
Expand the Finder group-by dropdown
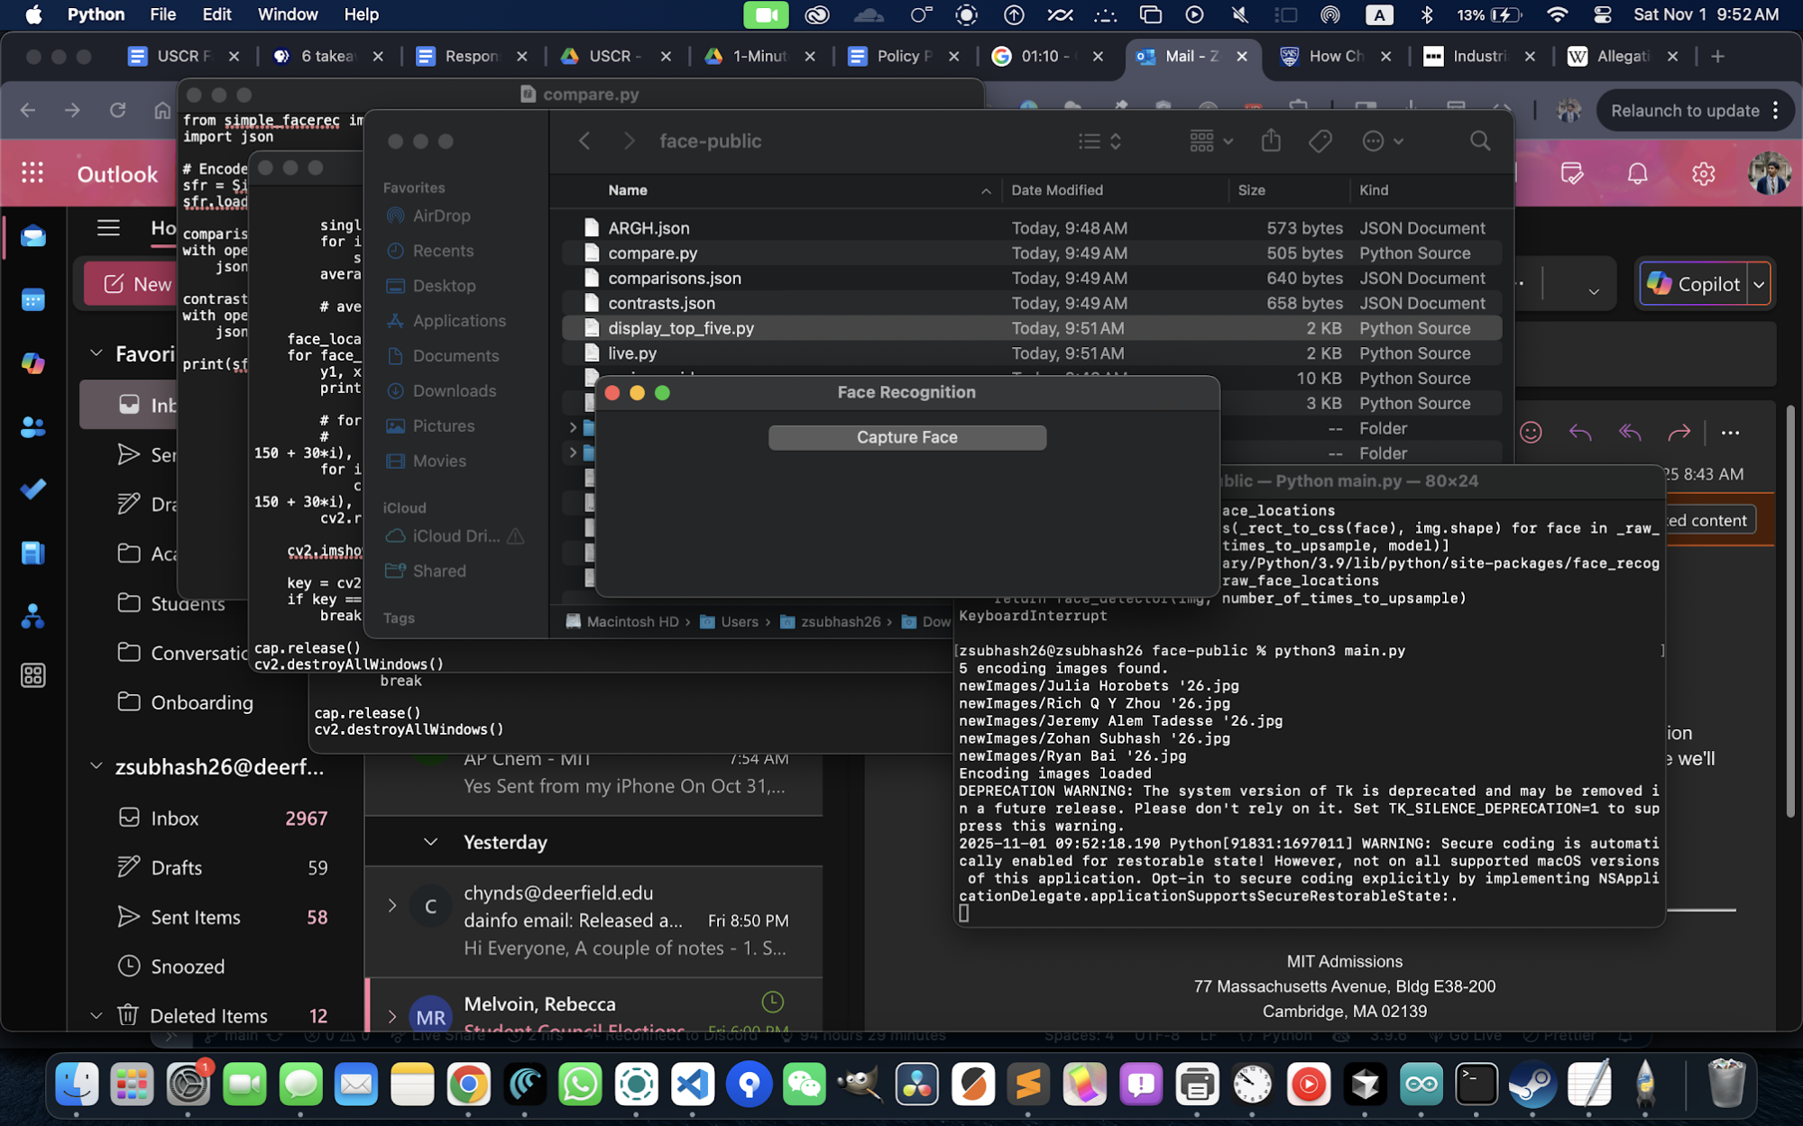click(x=1210, y=141)
